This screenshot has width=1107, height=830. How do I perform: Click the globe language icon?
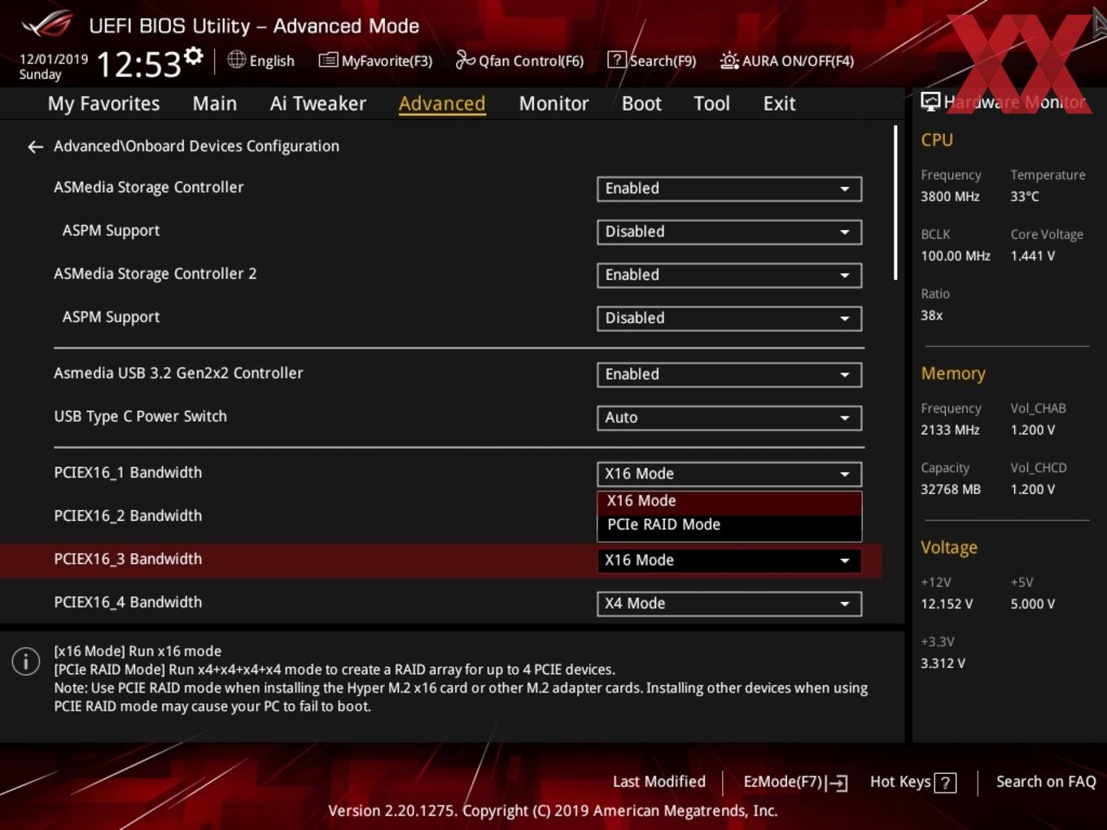pyautogui.click(x=236, y=59)
